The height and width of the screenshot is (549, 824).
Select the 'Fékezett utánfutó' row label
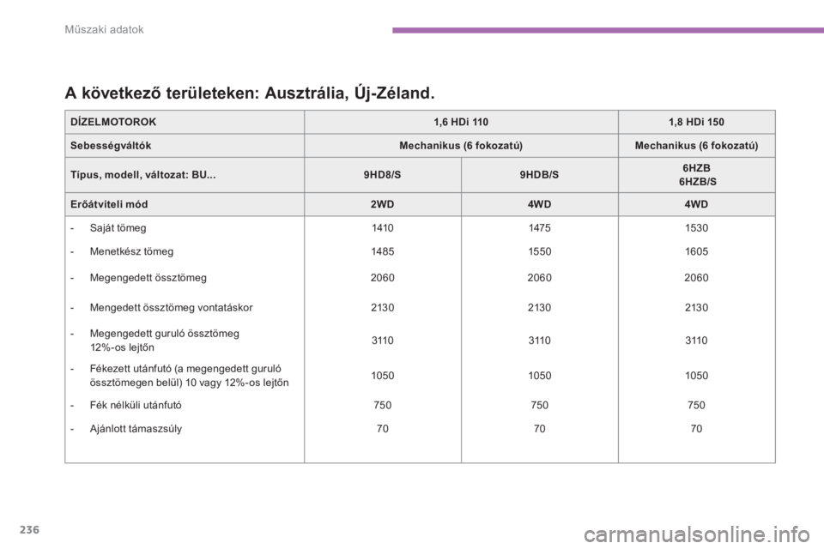tap(189, 376)
